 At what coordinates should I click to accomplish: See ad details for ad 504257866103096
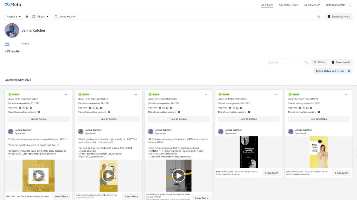tap(249, 119)
